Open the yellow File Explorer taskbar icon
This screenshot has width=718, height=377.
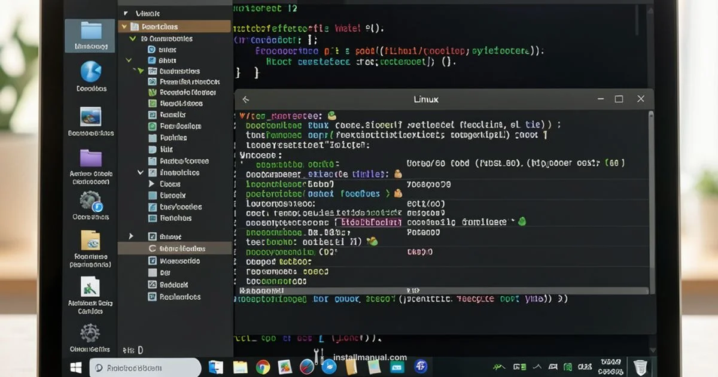[x=240, y=367]
